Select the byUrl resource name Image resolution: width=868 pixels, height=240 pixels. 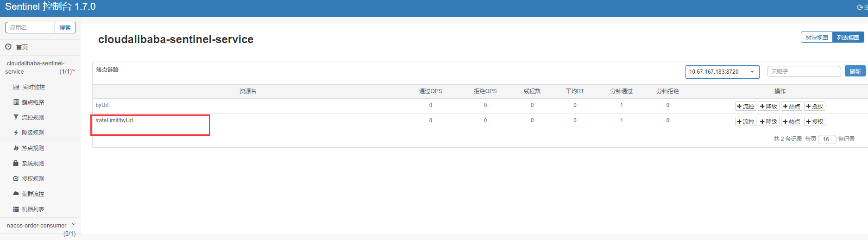pyautogui.click(x=102, y=105)
